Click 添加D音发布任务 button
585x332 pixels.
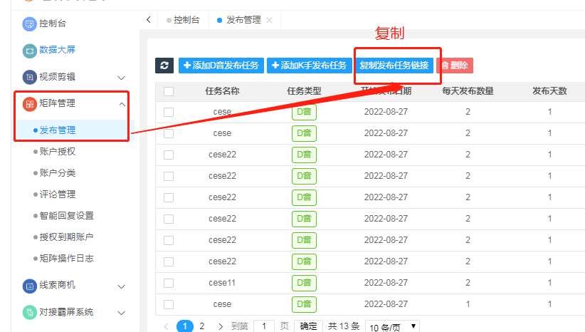point(221,66)
